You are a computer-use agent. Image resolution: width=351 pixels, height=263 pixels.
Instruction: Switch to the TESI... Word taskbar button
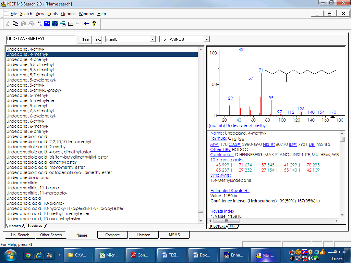[x=171, y=255]
